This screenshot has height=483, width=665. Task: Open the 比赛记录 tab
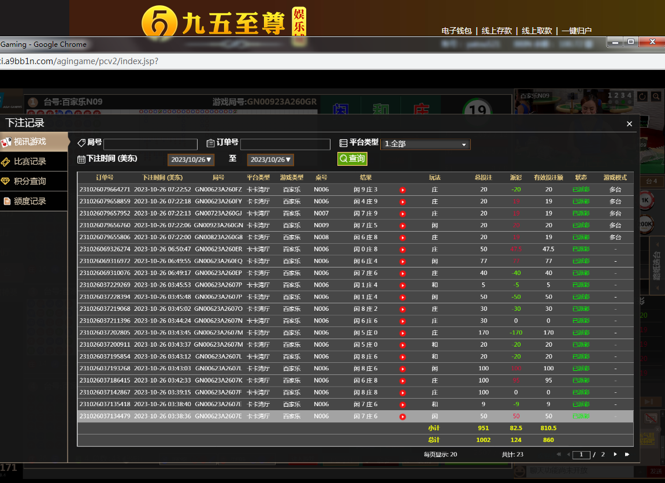[30, 162]
